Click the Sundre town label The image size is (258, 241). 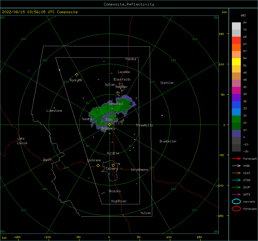pyautogui.click(x=87, y=119)
